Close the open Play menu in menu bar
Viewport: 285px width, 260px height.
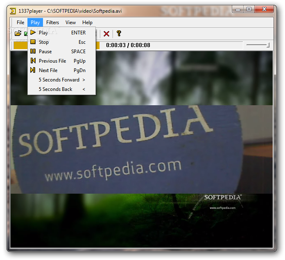(x=35, y=23)
